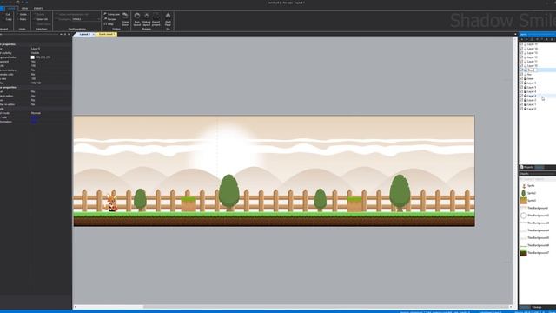This screenshot has height=313, width=556.
Task: Click the lock icon on Layer 5
Action: click(525, 87)
